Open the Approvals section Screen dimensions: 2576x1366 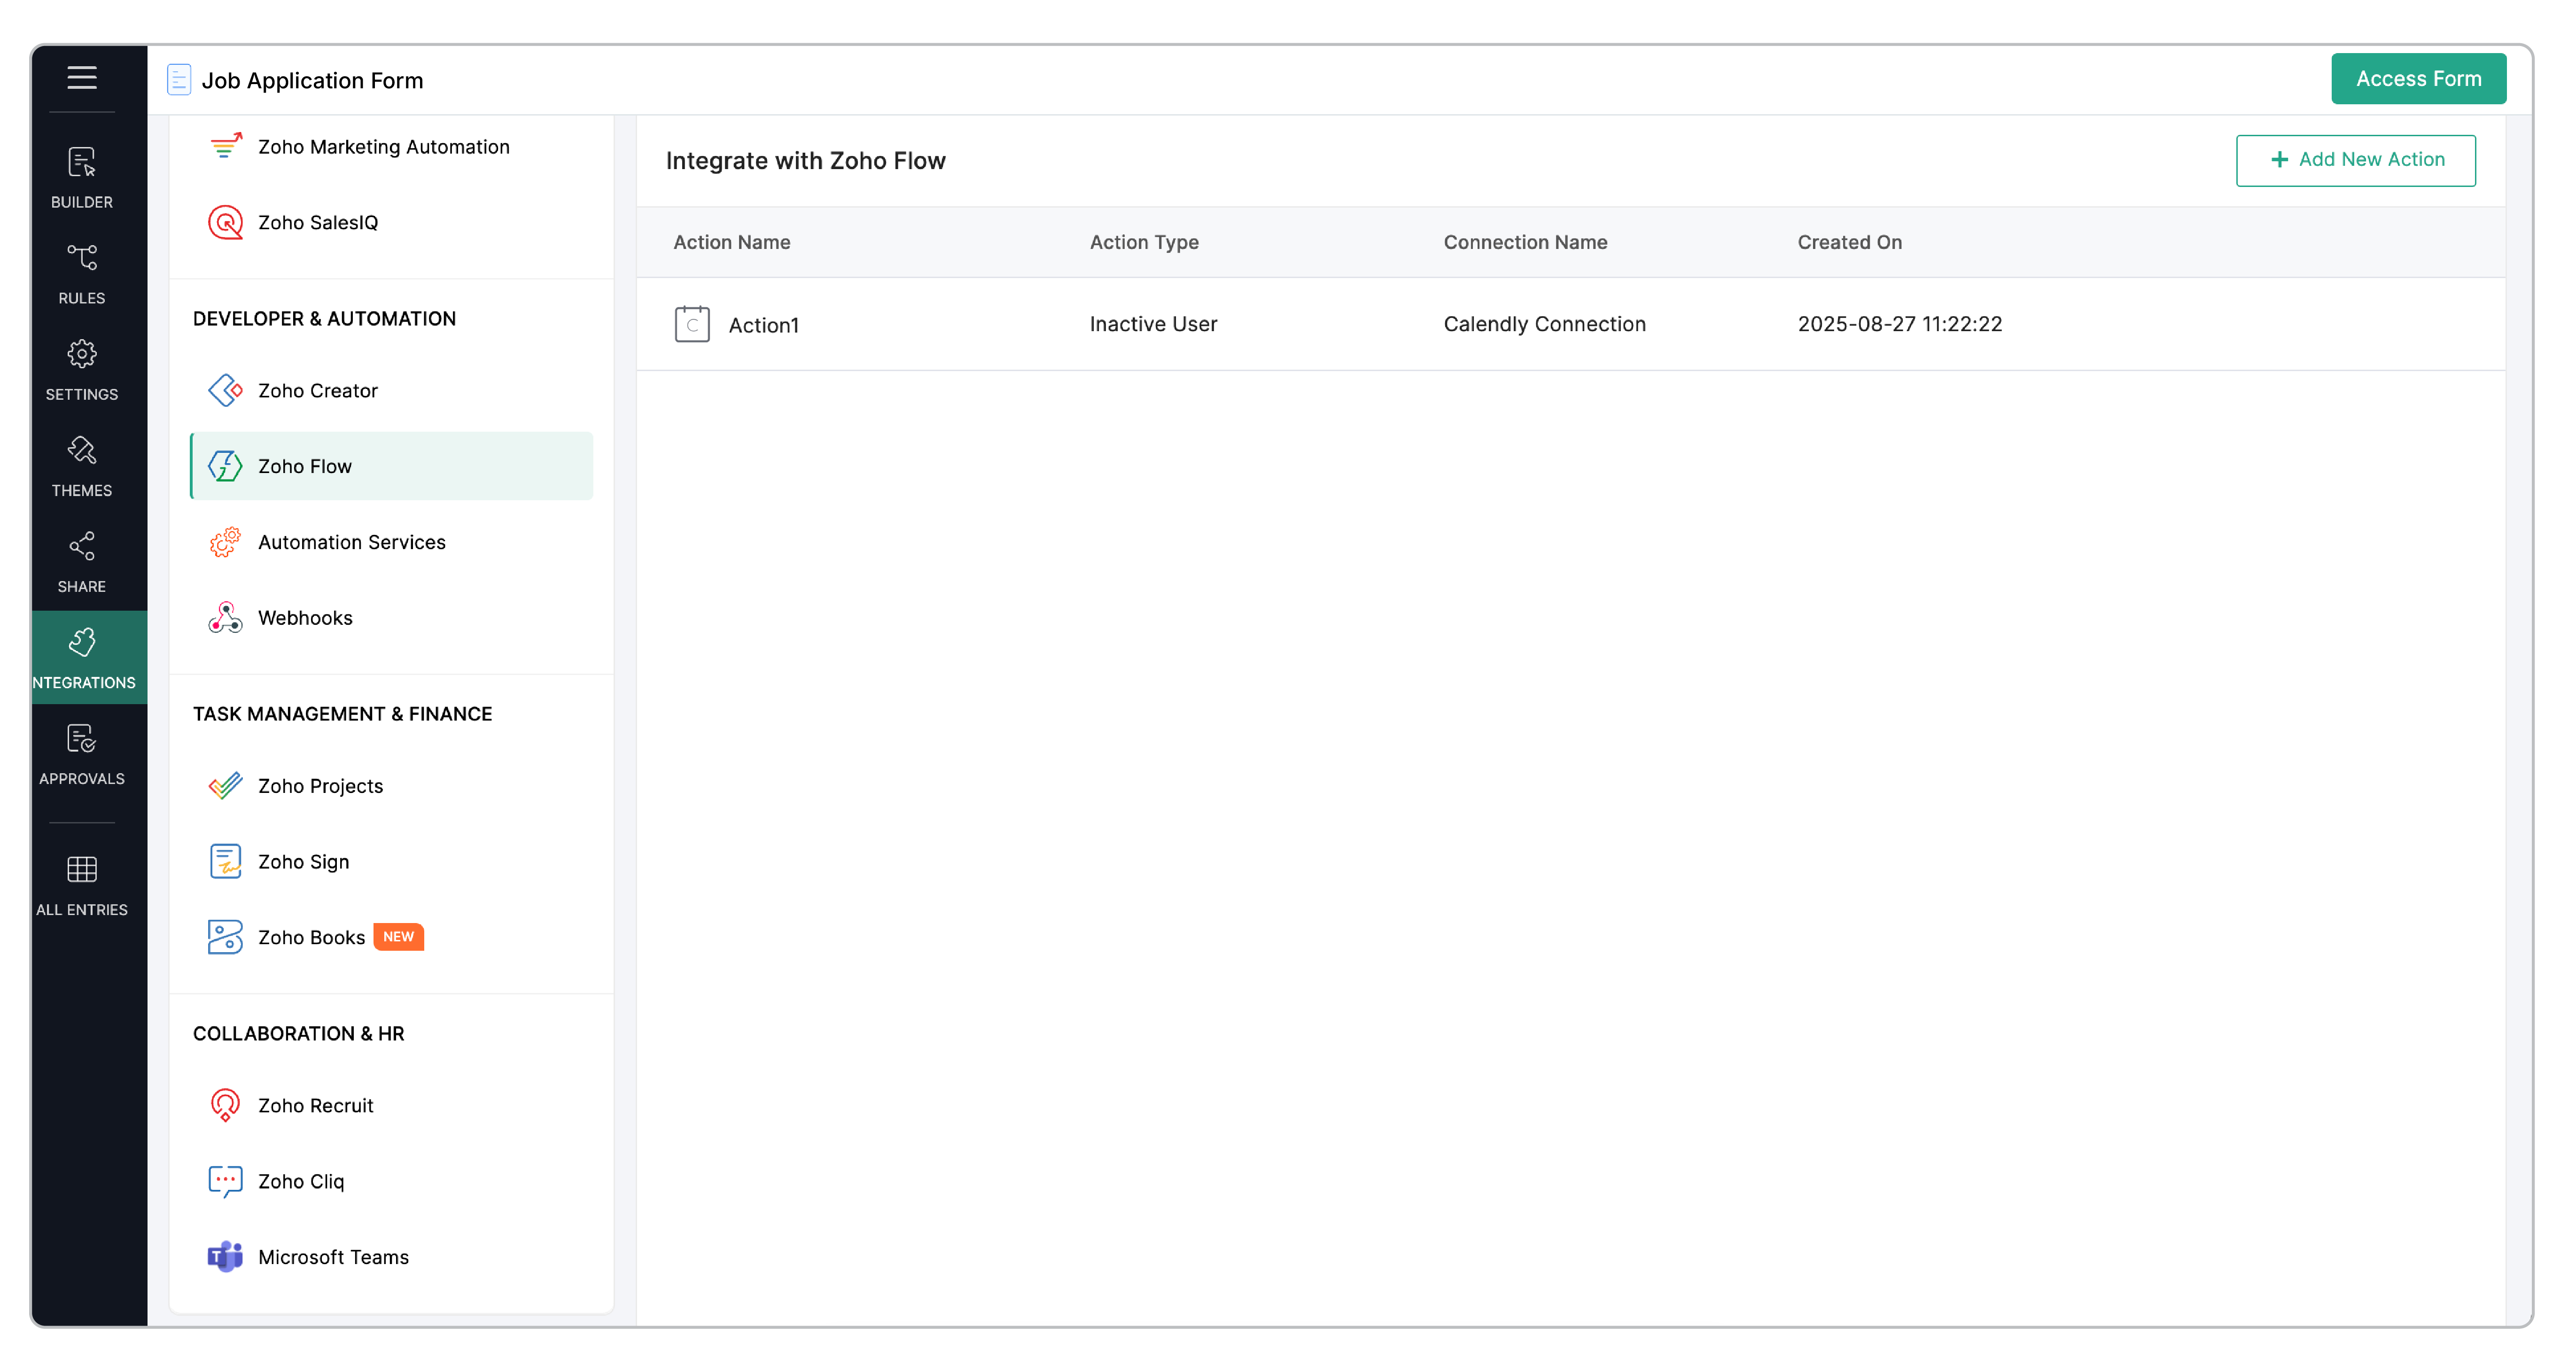click(82, 753)
